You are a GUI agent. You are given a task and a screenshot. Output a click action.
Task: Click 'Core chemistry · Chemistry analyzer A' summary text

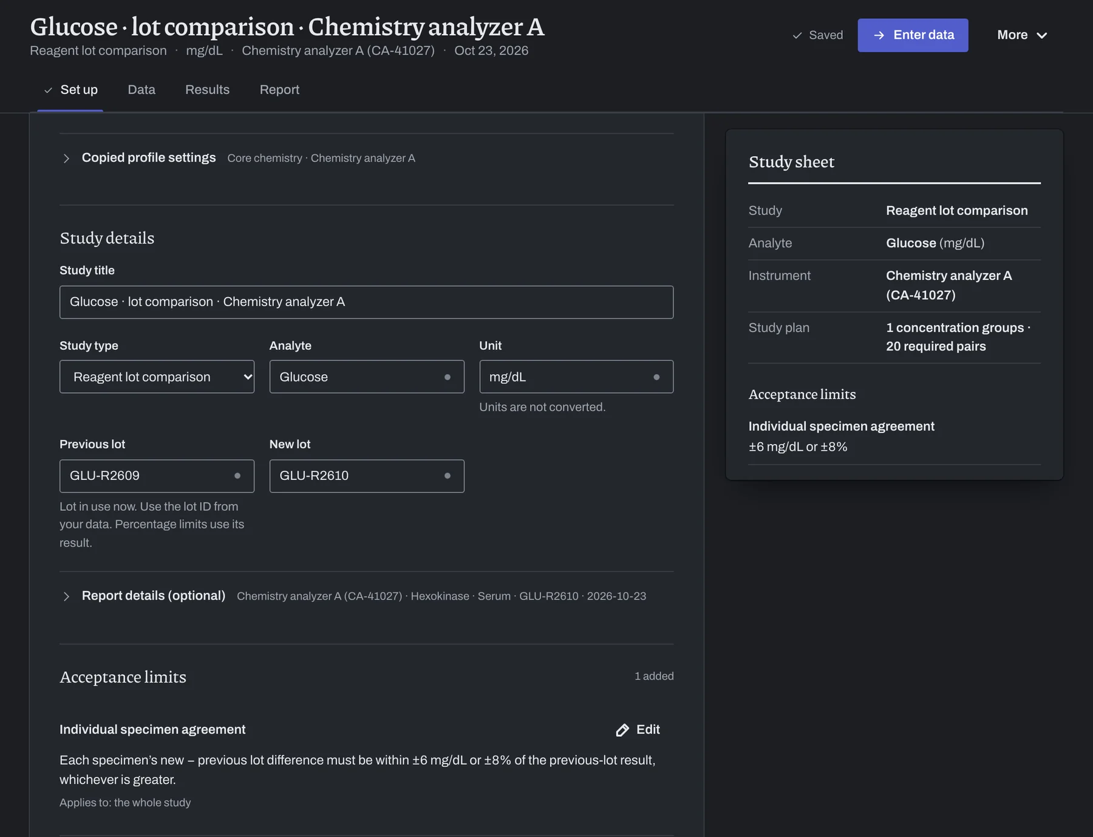click(321, 158)
